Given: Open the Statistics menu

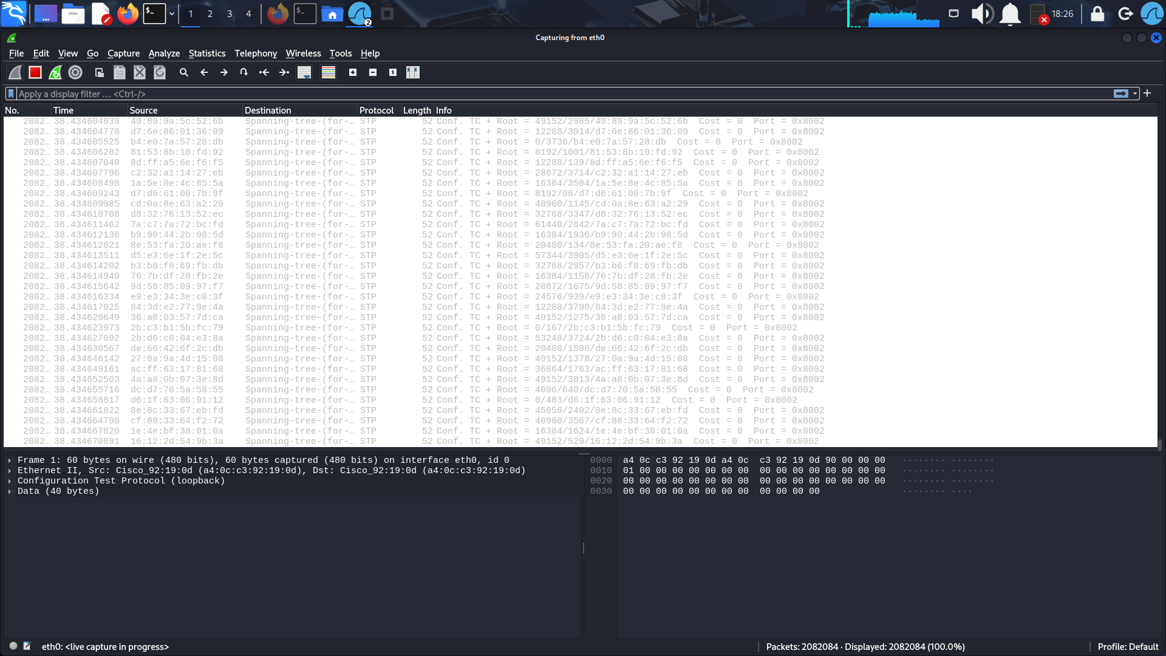Looking at the screenshot, I should click(x=206, y=53).
